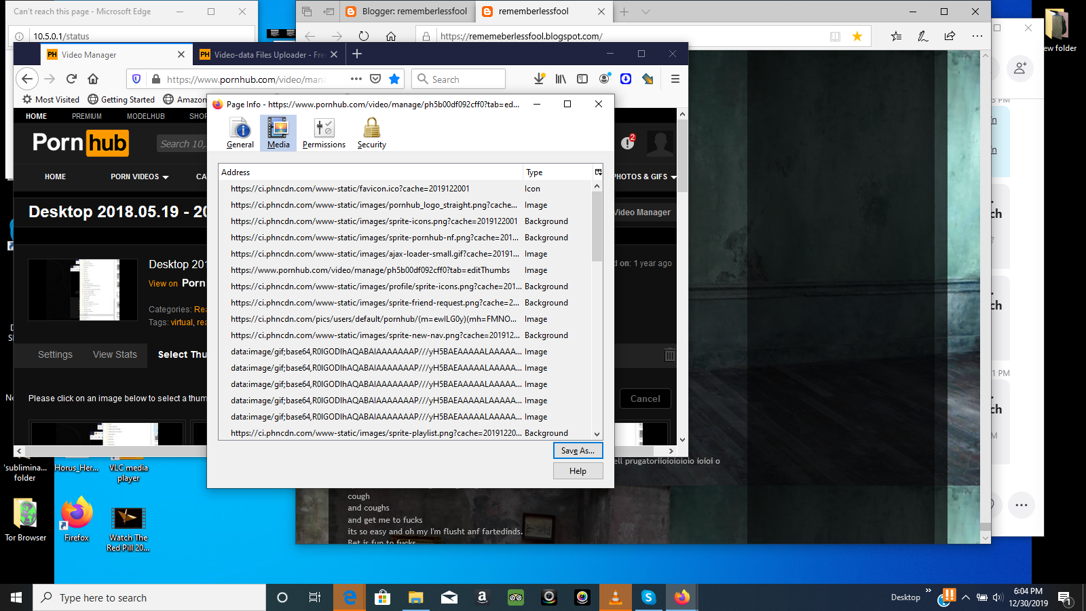The width and height of the screenshot is (1086, 611).
Task: Click the notifications alert icon with badge
Action: coord(628,142)
